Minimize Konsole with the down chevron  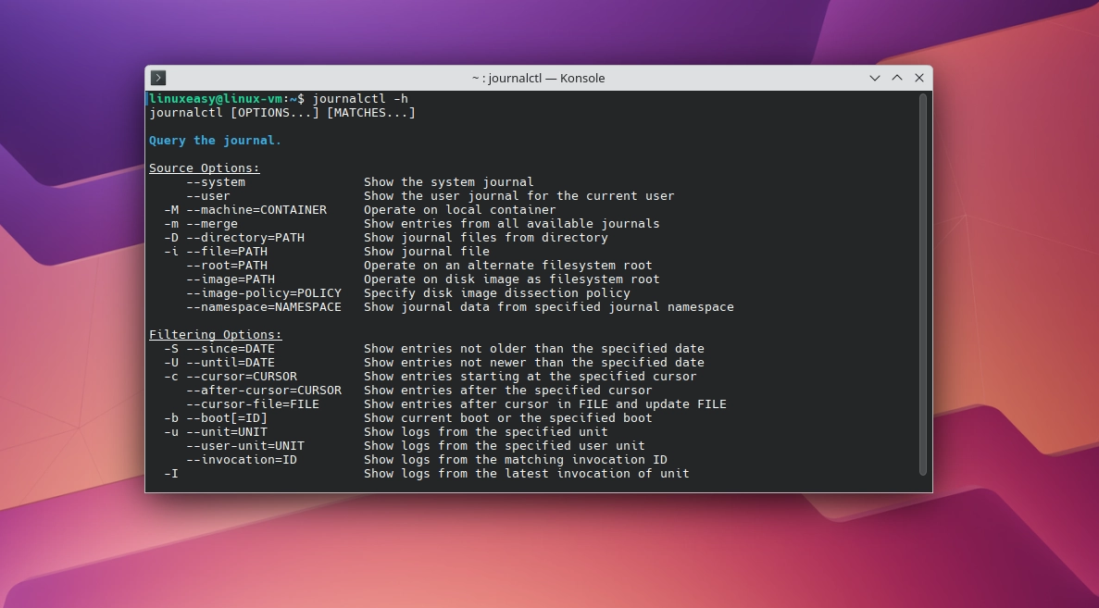coord(875,78)
